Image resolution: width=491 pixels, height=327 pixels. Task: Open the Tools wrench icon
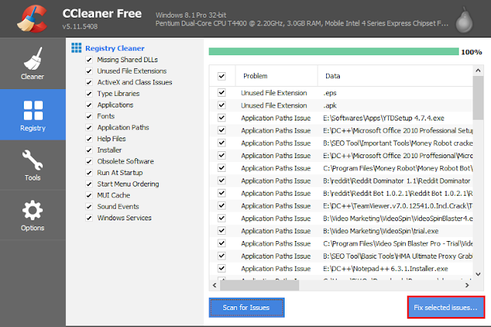(33, 161)
